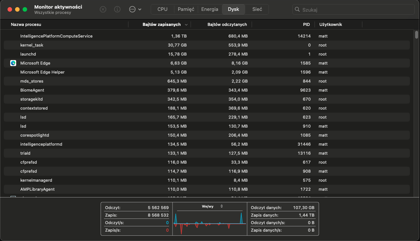Select the kernel_task process row
The height and width of the screenshot is (241, 420).
207,45
